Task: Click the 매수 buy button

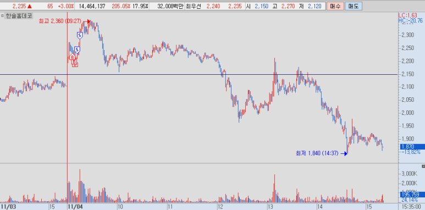Action: pos(335,6)
